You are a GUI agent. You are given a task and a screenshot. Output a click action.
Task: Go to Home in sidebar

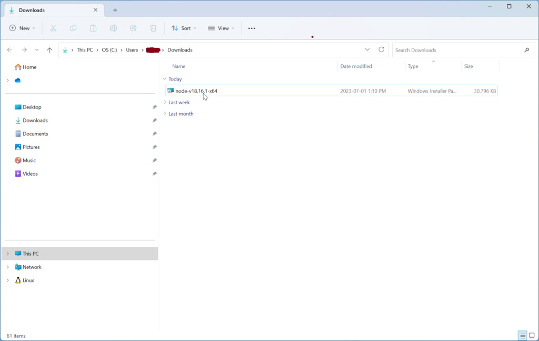click(25, 67)
